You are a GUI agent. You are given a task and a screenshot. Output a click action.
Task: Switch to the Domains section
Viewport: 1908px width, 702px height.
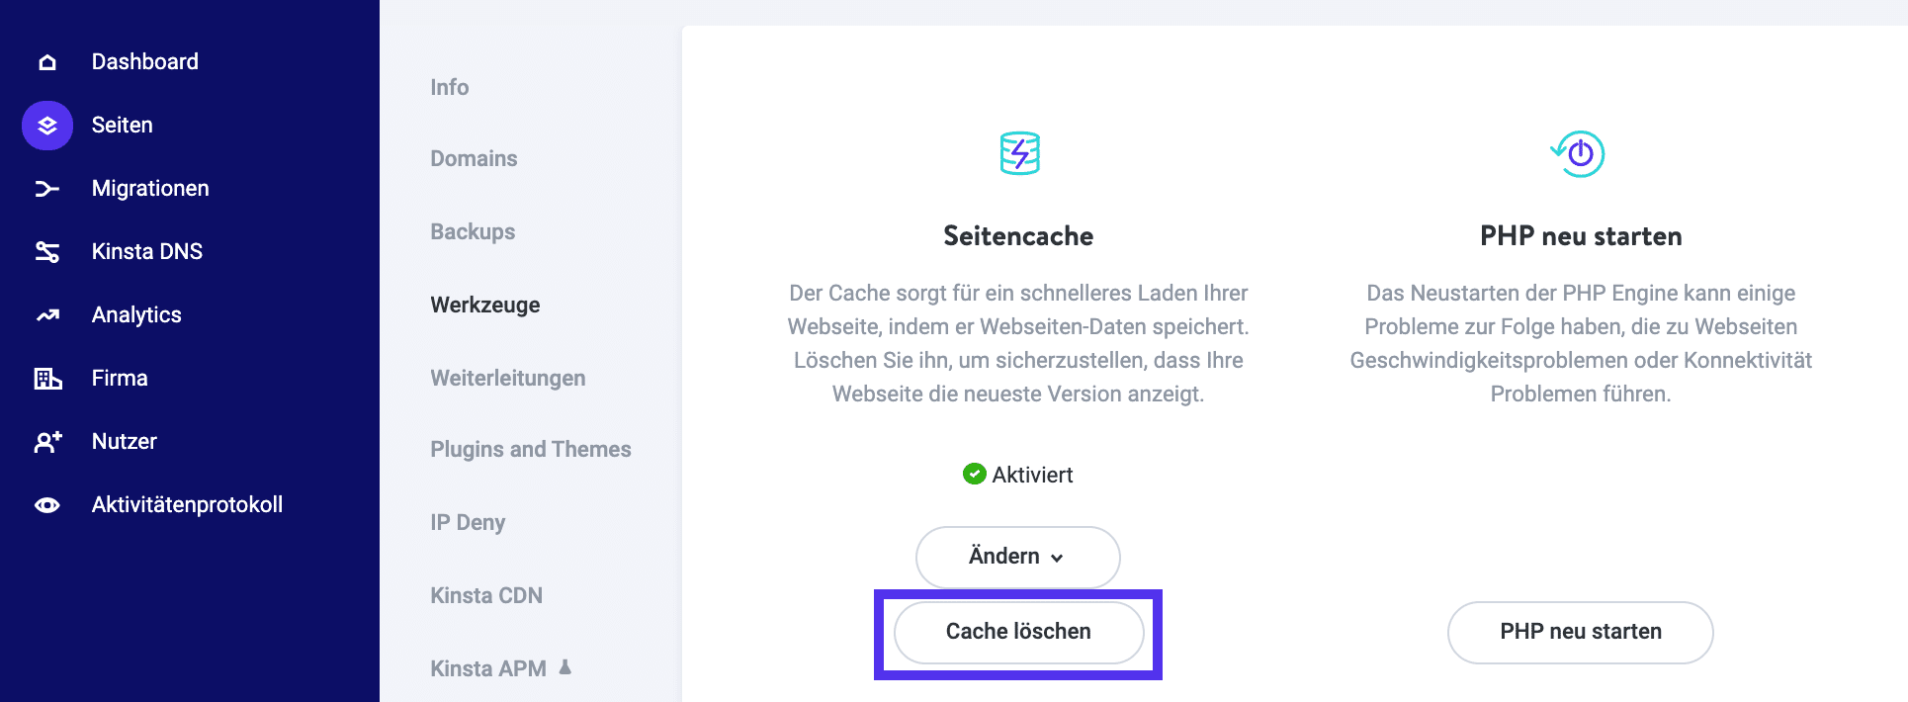(x=474, y=158)
